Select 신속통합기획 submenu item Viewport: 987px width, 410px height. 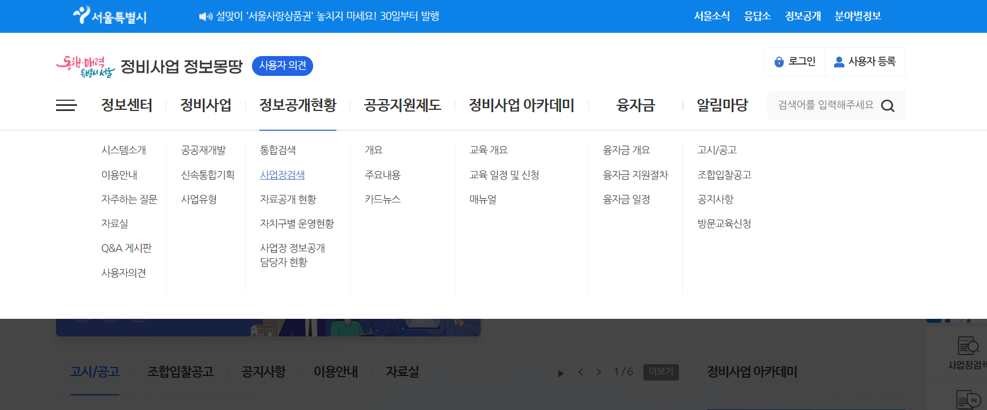(x=208, y=175)
